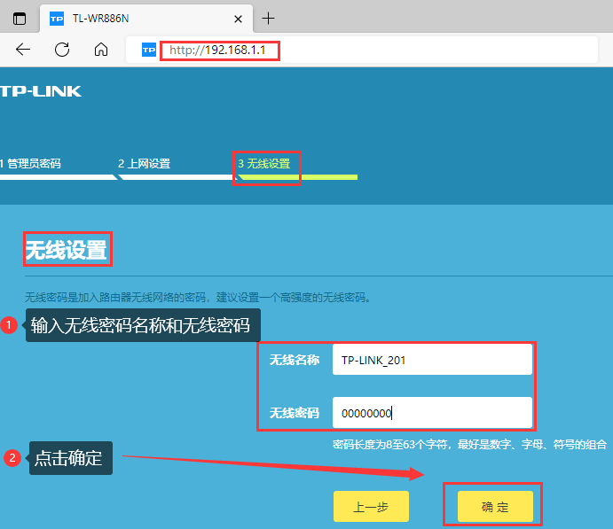Confirm settings with the 确定 button
This screenshot has height=529, width=613.
pos(495,507)
